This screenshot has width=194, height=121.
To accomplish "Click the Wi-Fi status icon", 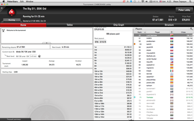I will [x=143, y=1].
